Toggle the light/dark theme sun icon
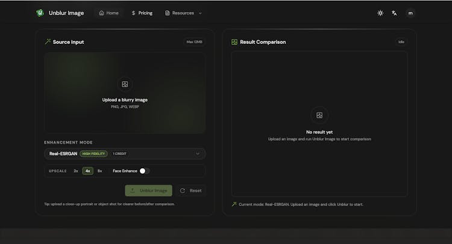This screenshot has height=244, width=452. (x=380, y=13)
